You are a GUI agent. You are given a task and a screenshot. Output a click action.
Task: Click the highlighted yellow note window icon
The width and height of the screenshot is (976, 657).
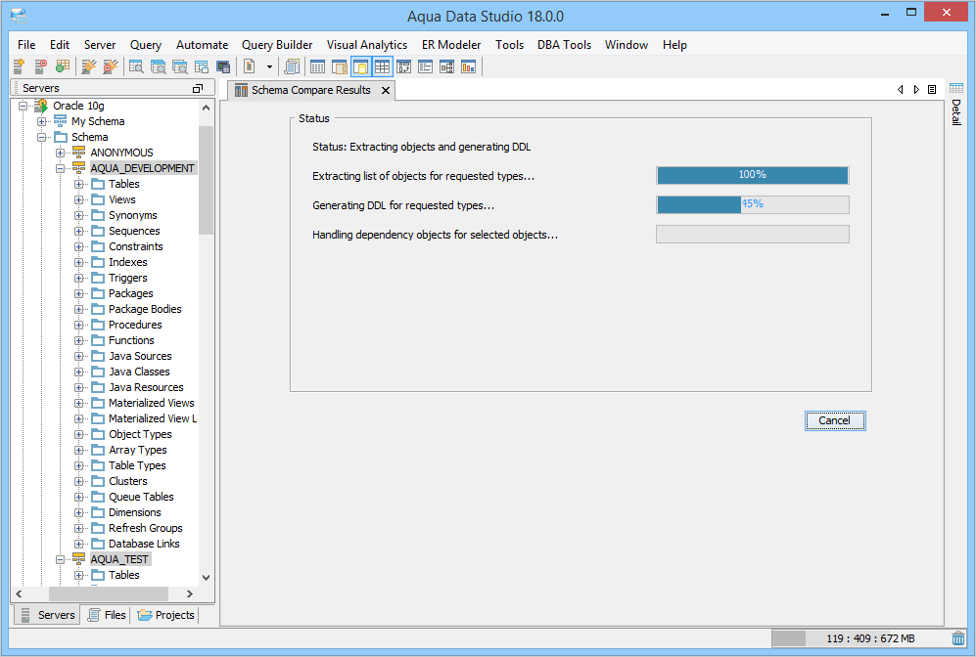[x=360, y=66]
